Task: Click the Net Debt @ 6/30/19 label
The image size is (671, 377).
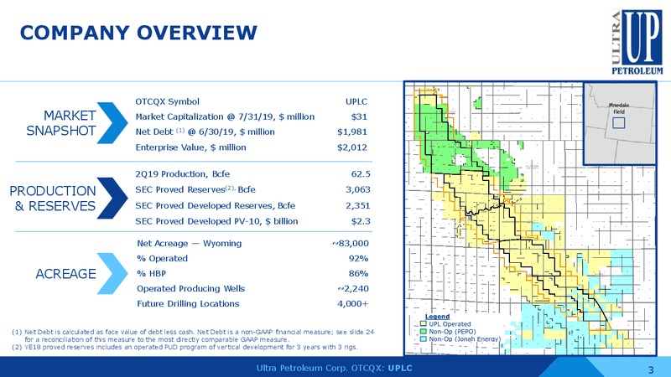Action: [x=205, y=132]
